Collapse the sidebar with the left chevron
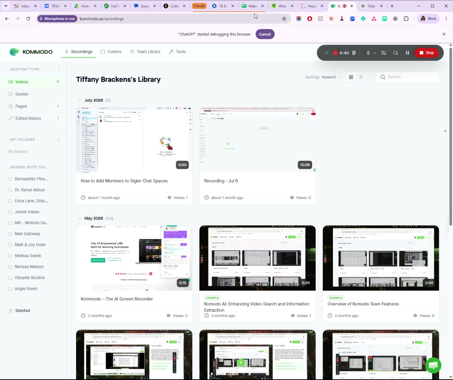This screenshot has width=453, height=380. pos(59,69)
